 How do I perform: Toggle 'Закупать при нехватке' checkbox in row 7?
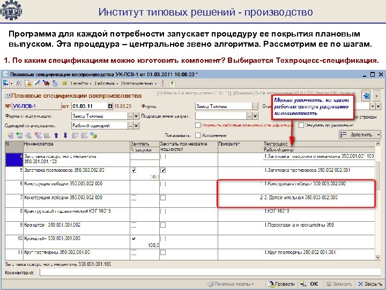pos(163,198)
